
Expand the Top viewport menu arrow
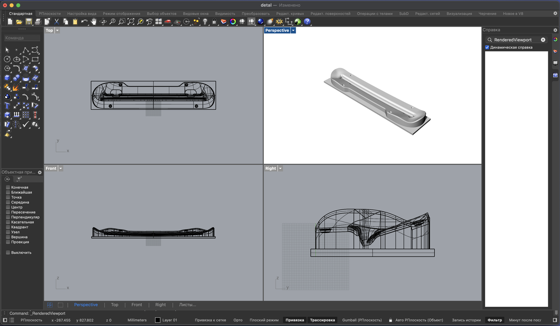pyautogui.click(x=57, y=31)
